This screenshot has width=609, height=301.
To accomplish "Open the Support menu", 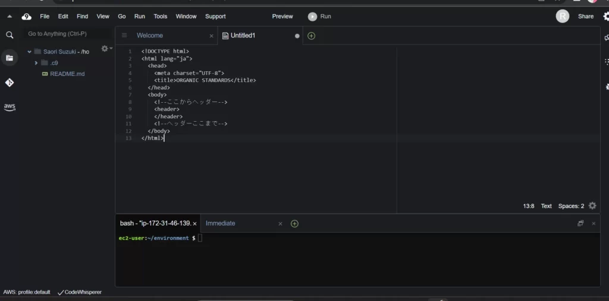I will [215, 16].
